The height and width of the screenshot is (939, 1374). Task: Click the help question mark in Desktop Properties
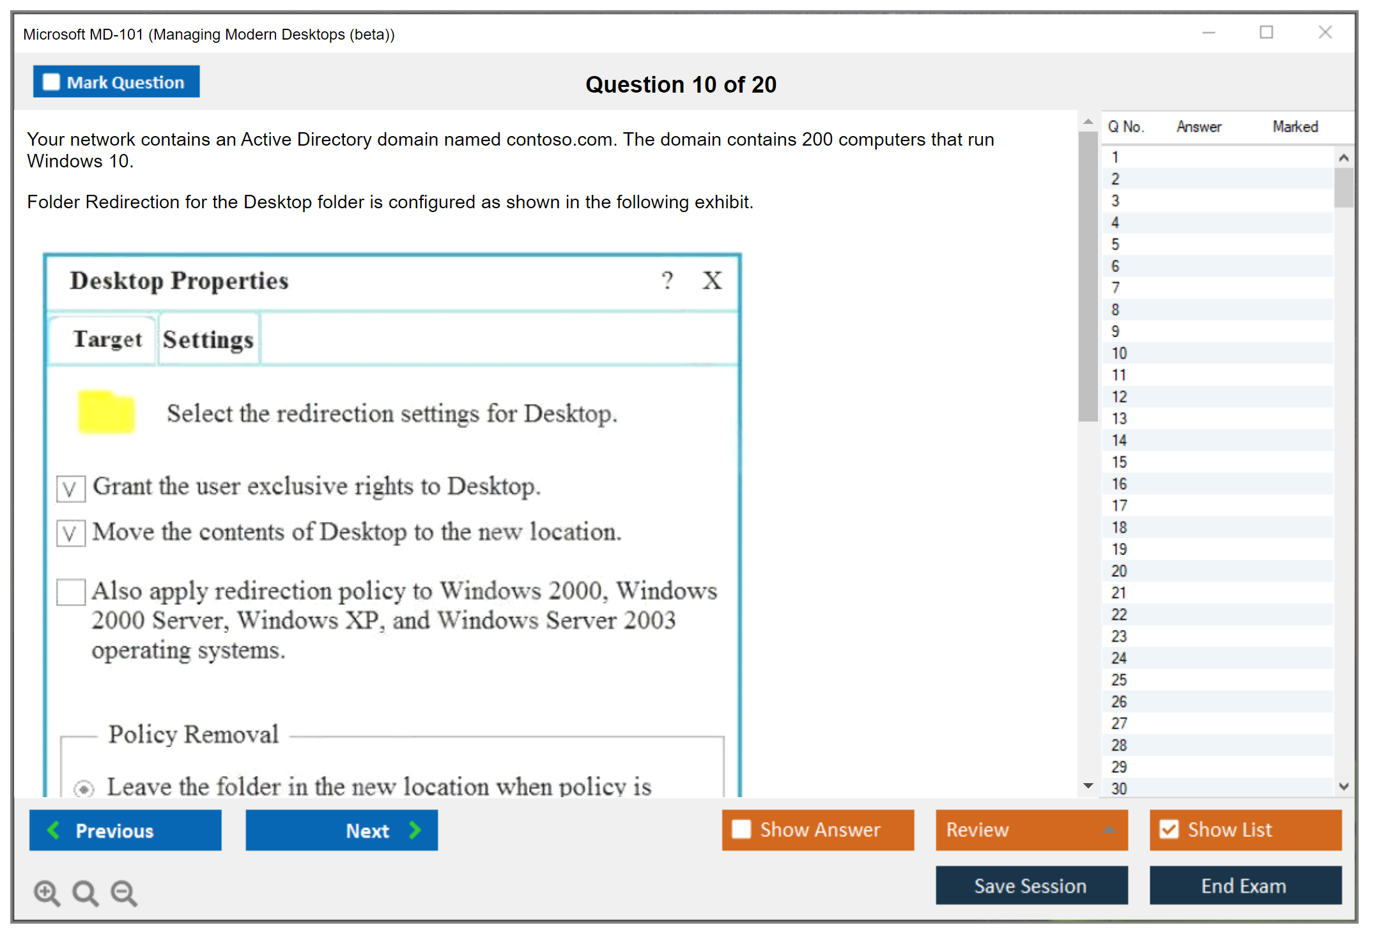pyautogui.click(x=667, y=280)
